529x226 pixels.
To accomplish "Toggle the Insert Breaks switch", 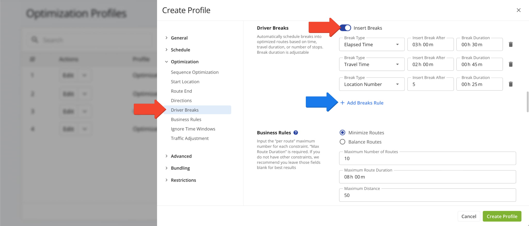I will click(345, 28).
